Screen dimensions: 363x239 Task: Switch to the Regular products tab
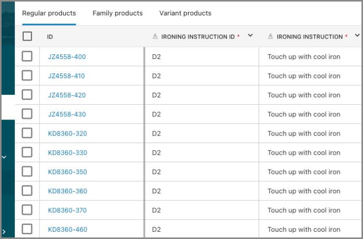(49, 13)
